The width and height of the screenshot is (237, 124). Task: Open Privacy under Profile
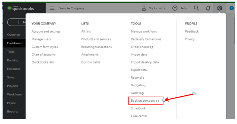[190, 39]
